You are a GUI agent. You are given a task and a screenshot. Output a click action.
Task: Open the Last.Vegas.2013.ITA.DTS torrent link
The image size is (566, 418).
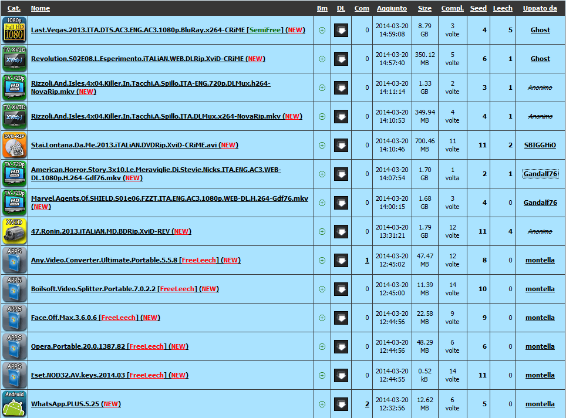point(168,30)
